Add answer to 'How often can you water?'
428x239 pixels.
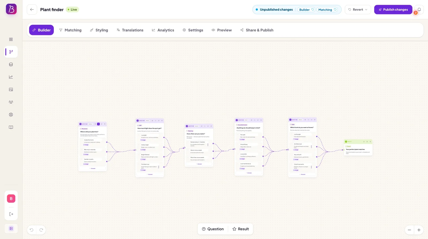199,164
